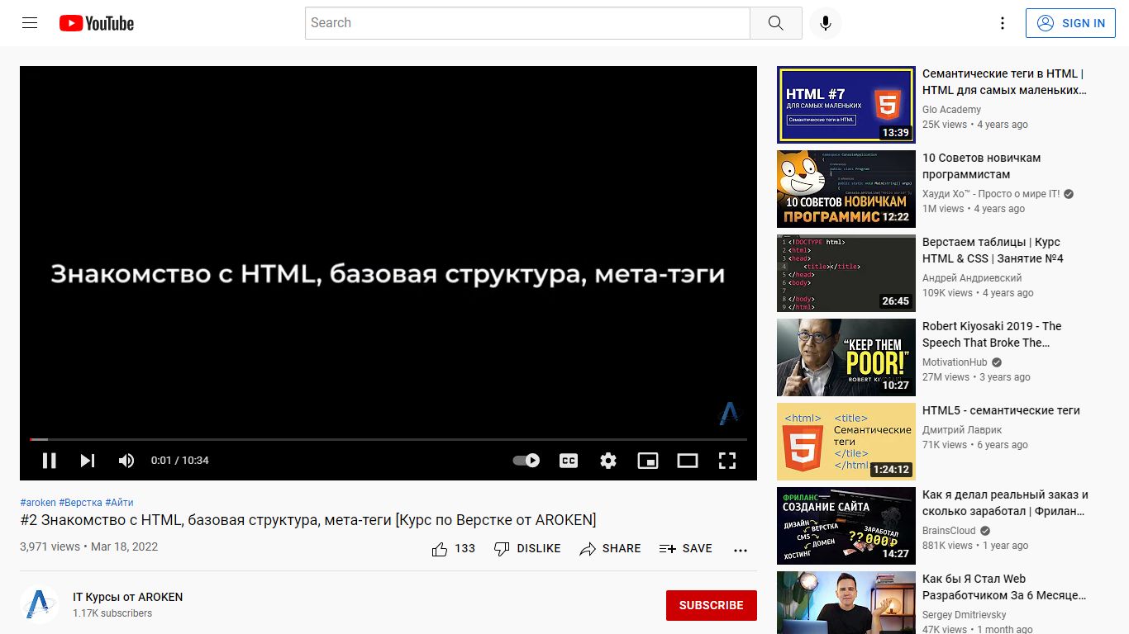This screenshot has width=1129, height=634.
Task: Open the hamburger guide menu
Action: point(30,23)
